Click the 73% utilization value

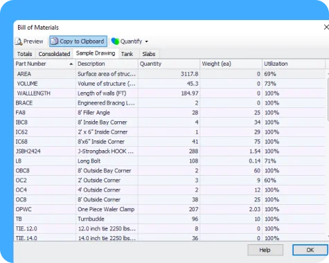point(270,84)
